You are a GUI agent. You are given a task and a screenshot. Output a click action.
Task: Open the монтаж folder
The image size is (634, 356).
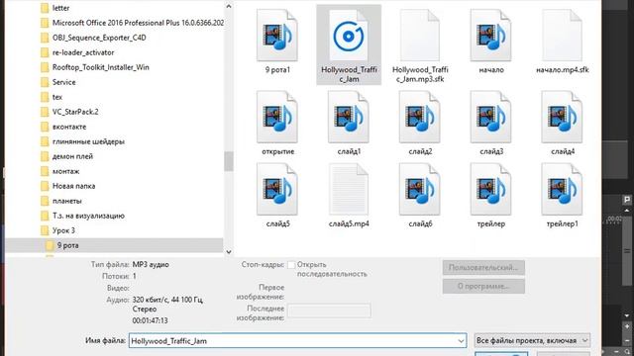(x=60, y=171)
